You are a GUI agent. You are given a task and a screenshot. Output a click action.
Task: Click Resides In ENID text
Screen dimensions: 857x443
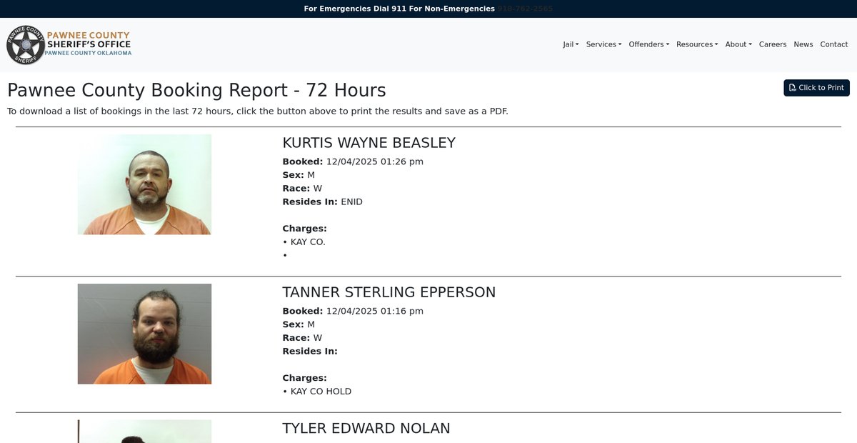pos(322,202)
